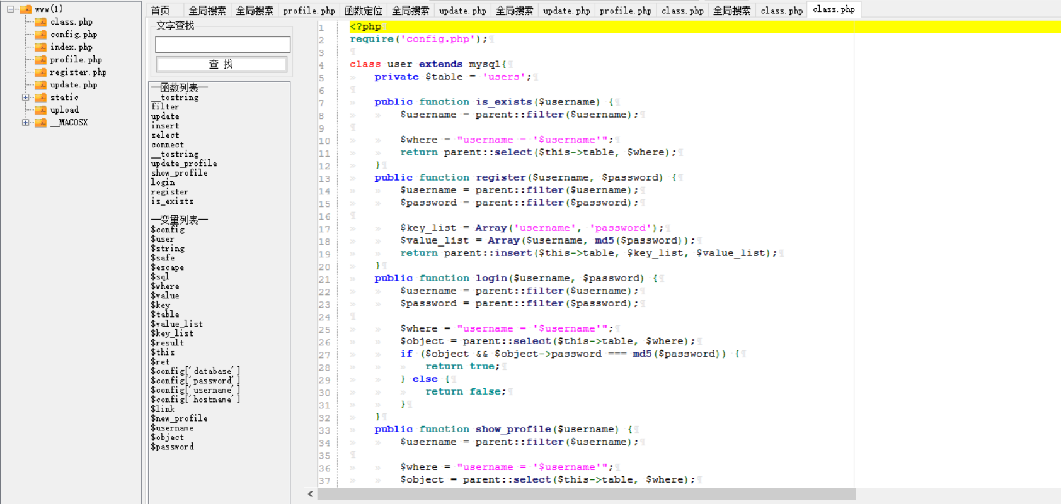Click the file icon next to register.php in the tree
The image size is (1061, 504).
pyautogui.click(x=40, y=72)
